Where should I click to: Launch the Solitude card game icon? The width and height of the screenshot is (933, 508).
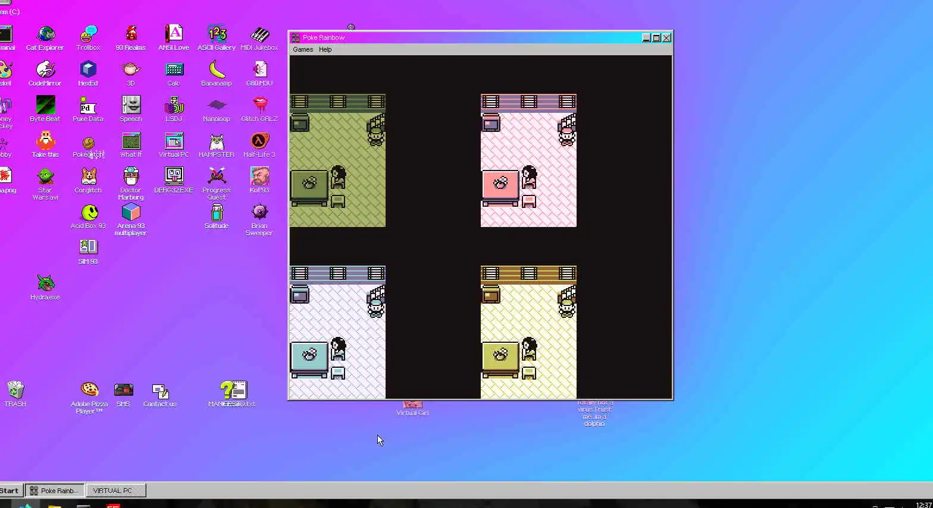point(217,216)
